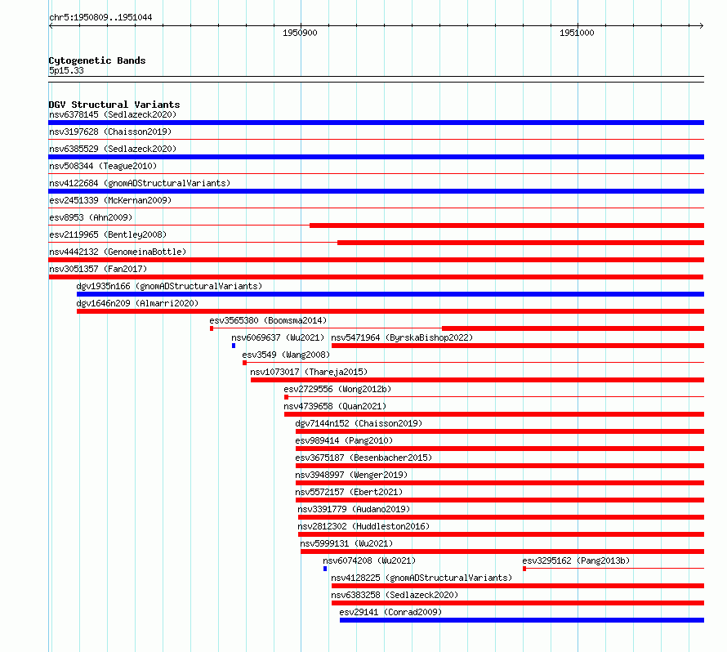
Task: Open the nsv3197628 (Chaisson2019) variant label
Action: [x=110, y=132]
